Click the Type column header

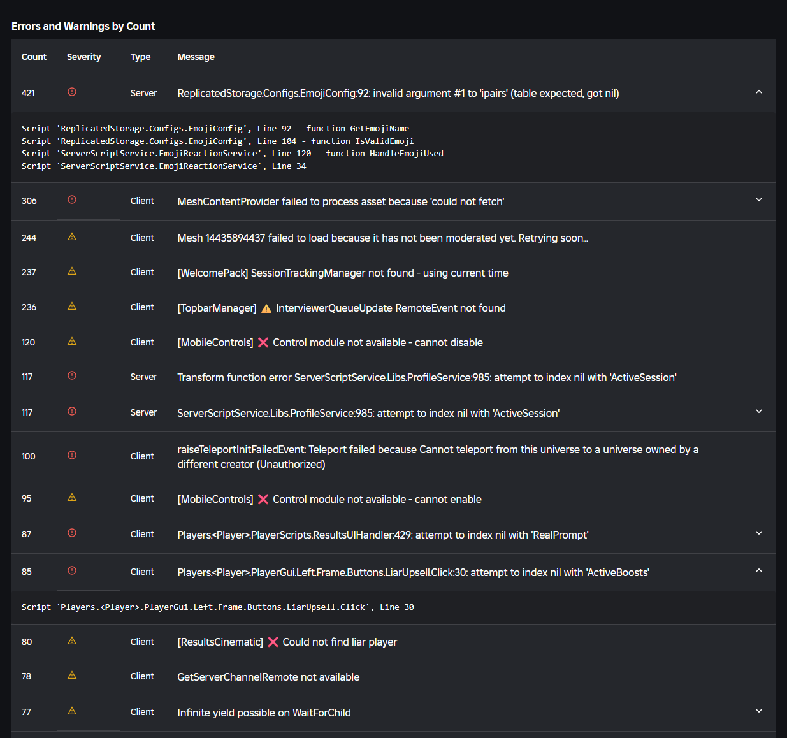[140, 57]
